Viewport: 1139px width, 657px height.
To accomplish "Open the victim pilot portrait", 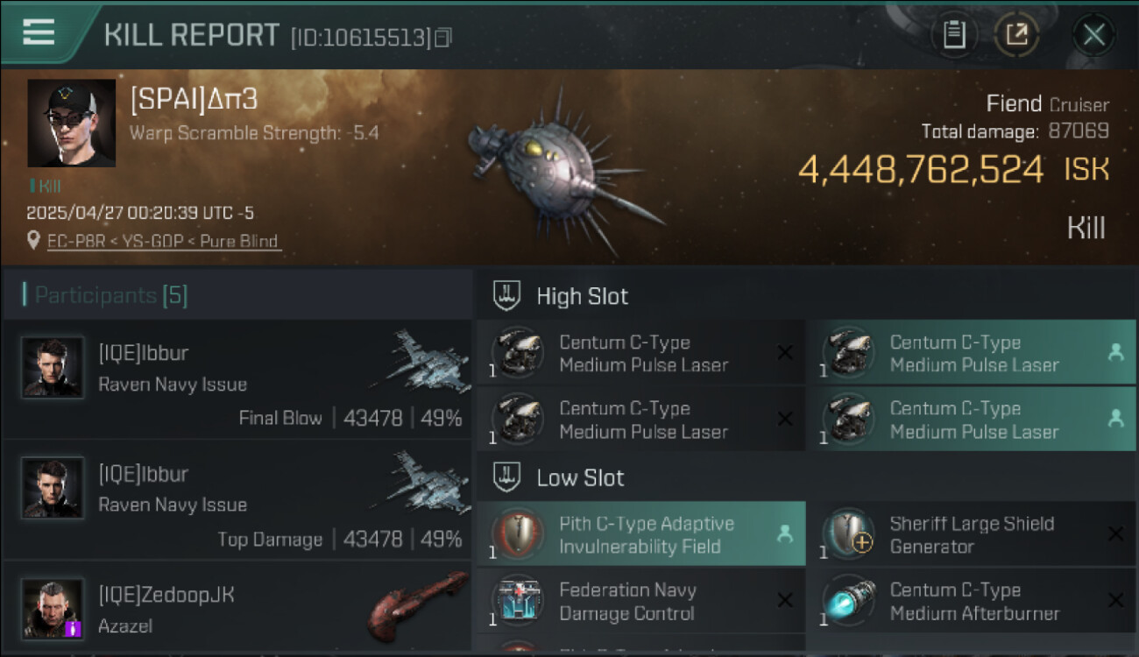I will click(x=71, y=123).
